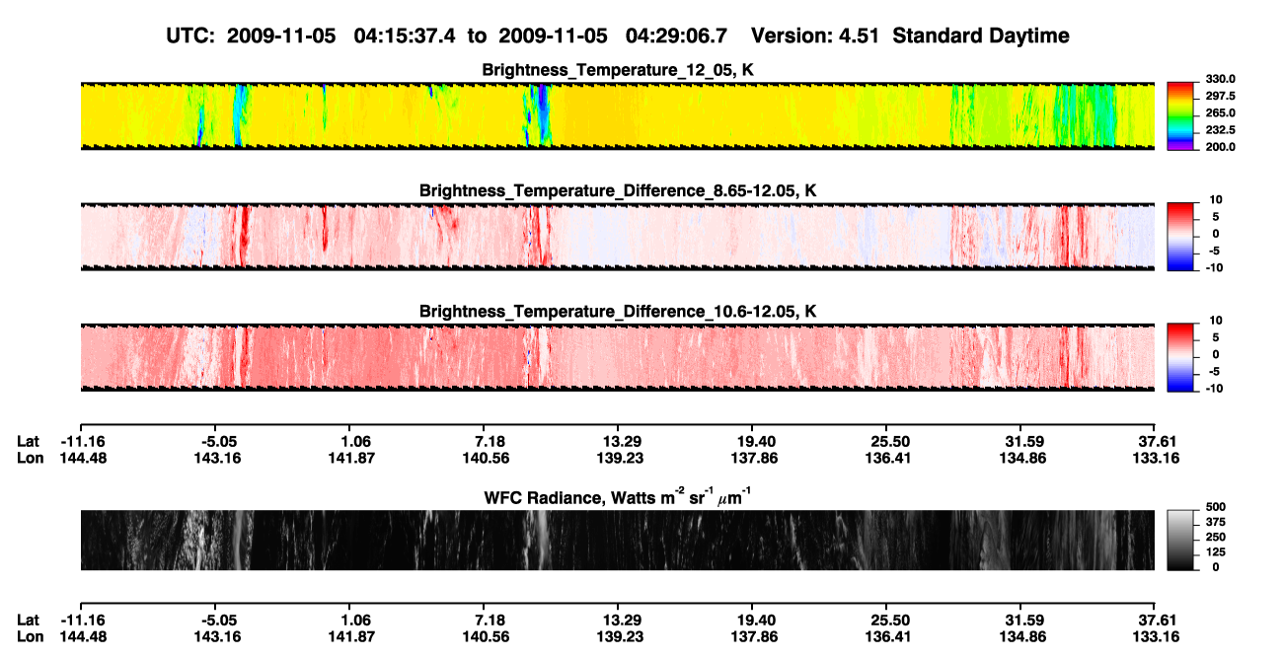Click the title 'Brightness_Temperature_Difference_8.65-12.05, K'
Image resolution: width=1283 pixels, height=658 pixels.
pyautogui.click(x=618, y=189)
